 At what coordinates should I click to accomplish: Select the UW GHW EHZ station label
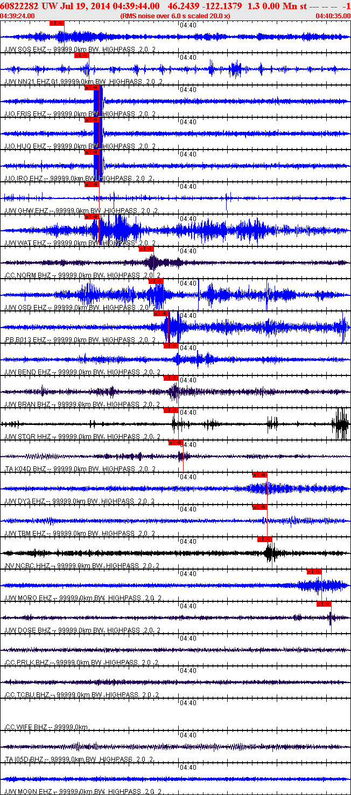(x=26, y=211)
